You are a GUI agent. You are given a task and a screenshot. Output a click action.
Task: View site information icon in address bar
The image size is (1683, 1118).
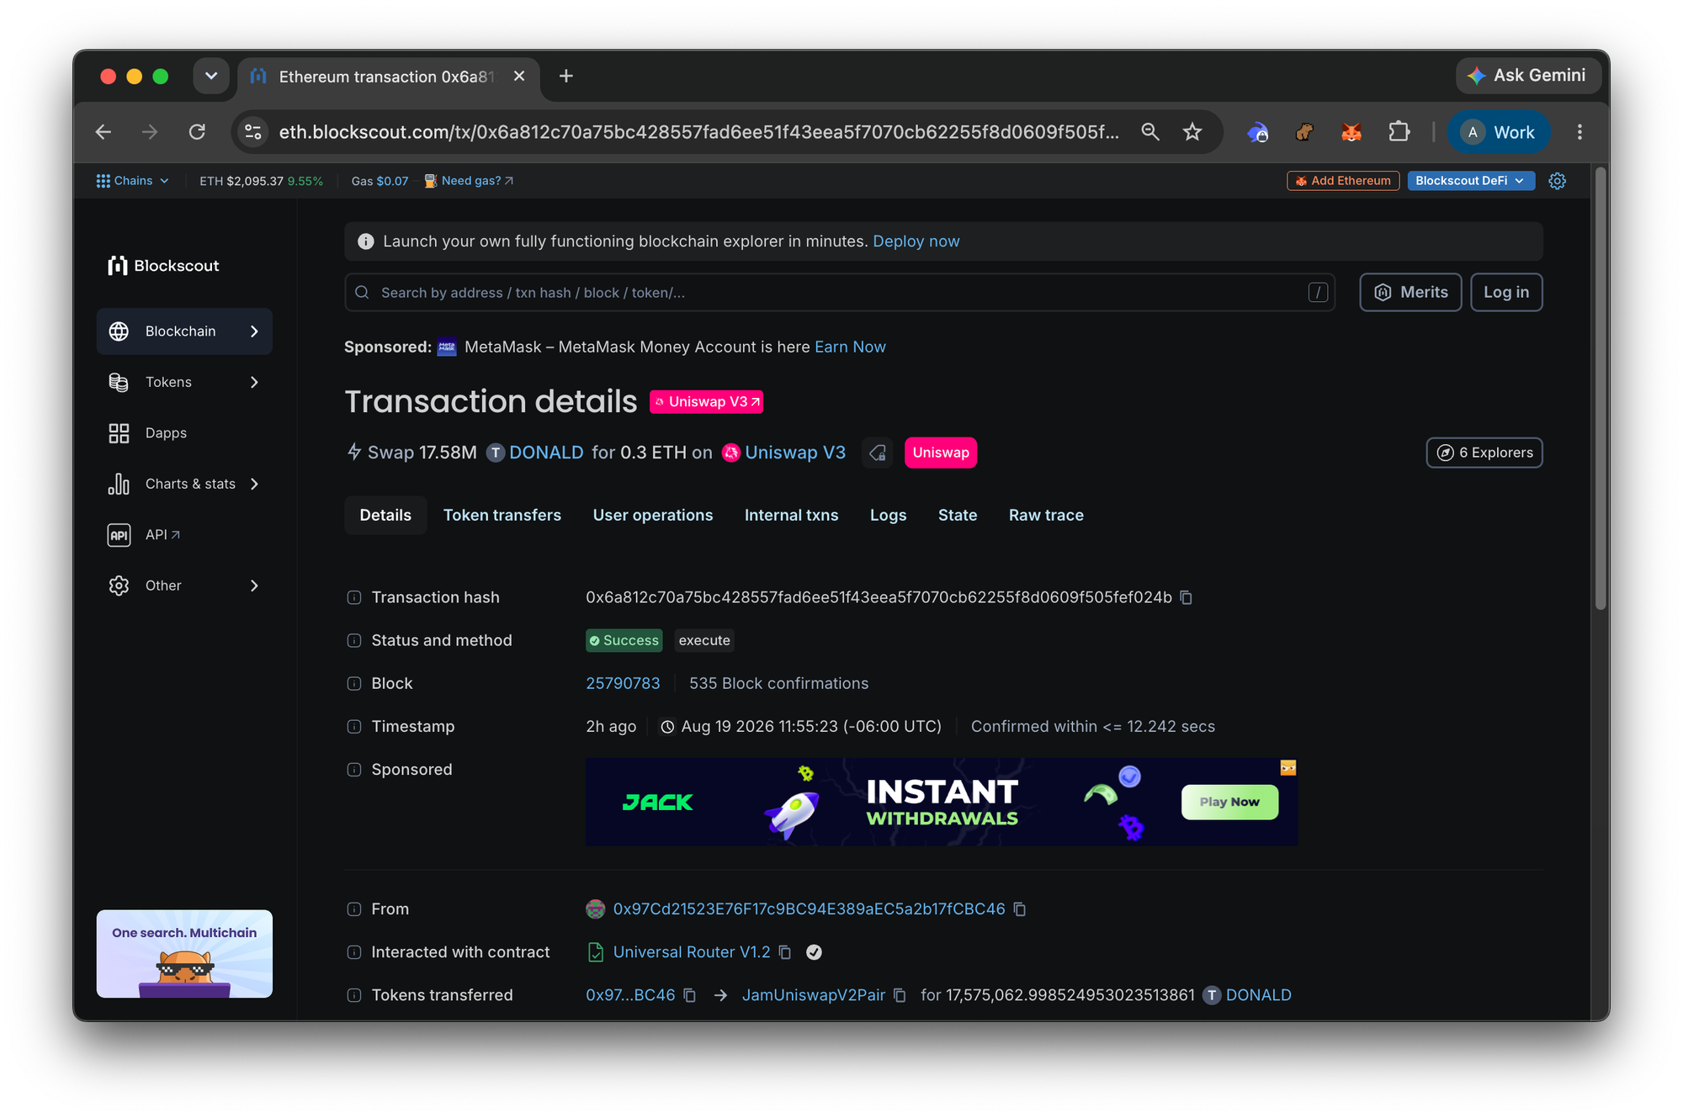coord(253,132)
